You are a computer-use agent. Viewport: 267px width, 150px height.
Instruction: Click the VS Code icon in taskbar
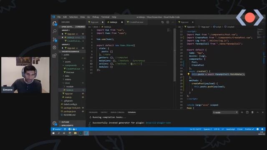click(86, 133)
